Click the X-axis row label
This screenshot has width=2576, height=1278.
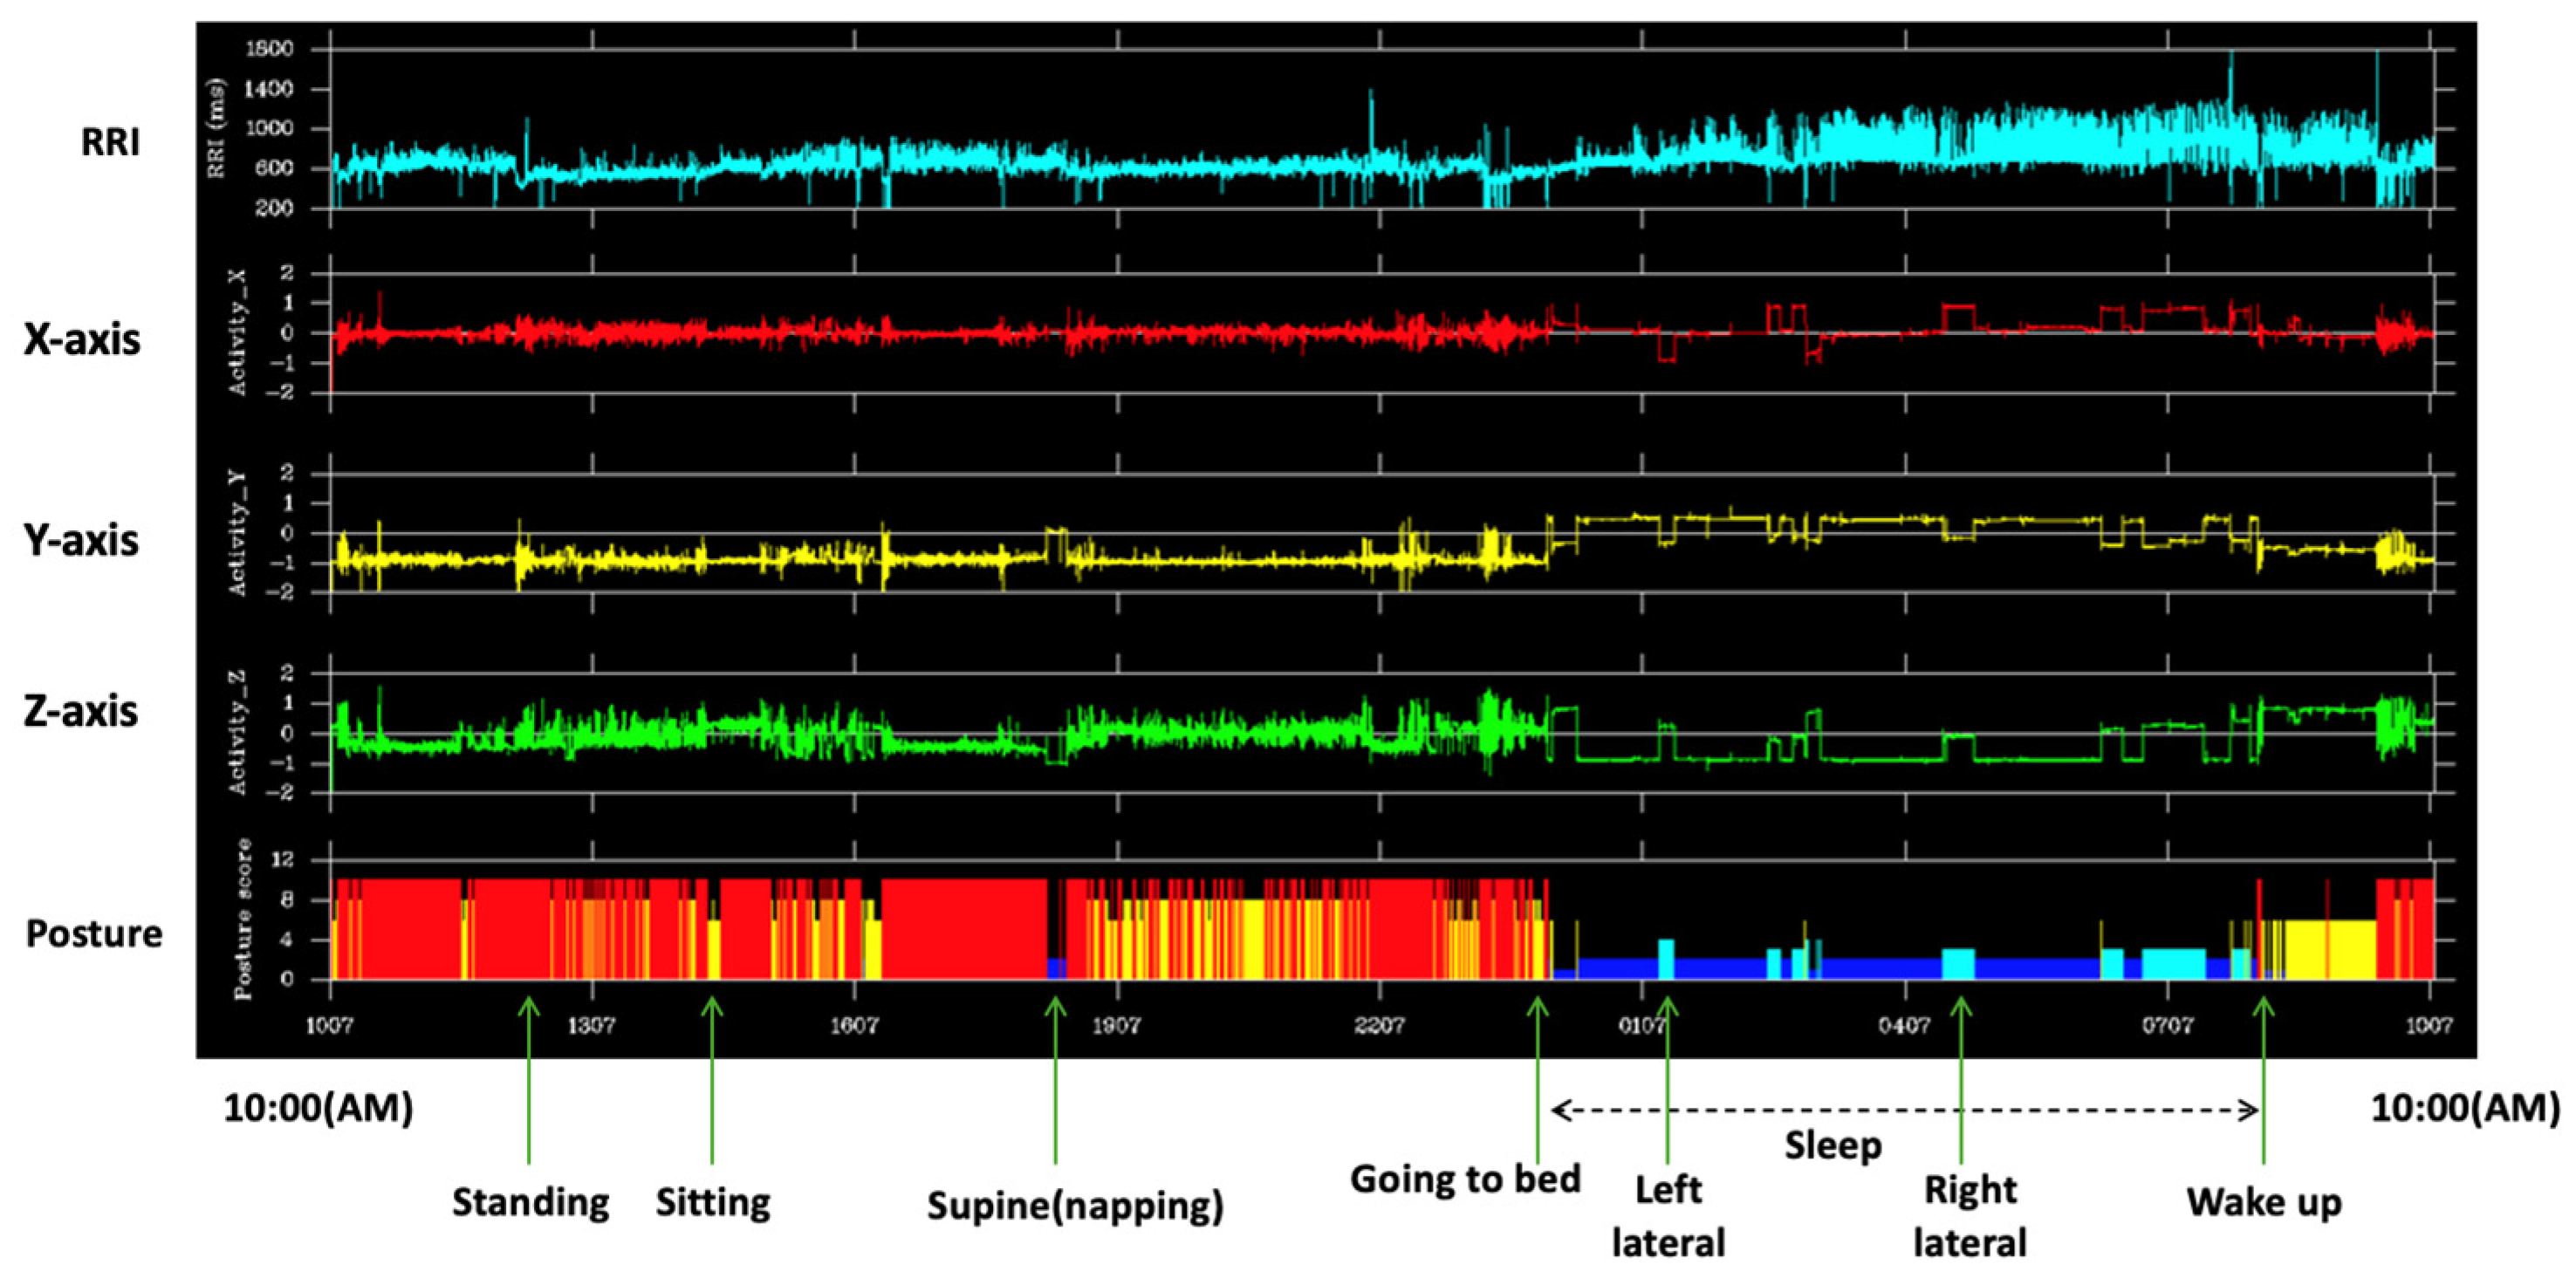point(82,340)
